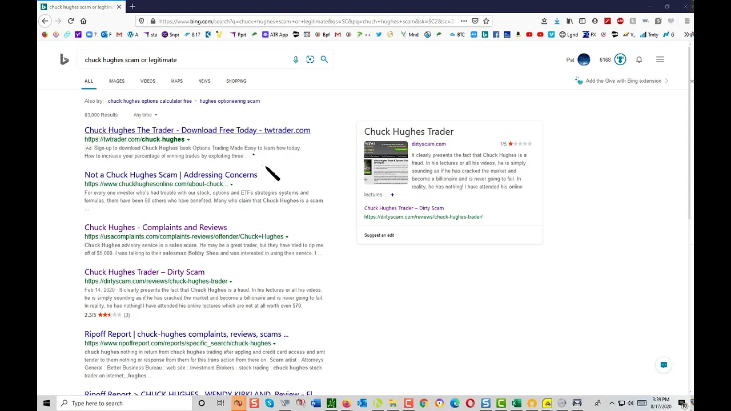Click the Pat profile avatar
Screen dimensions: 731x411
click(584, 59)
